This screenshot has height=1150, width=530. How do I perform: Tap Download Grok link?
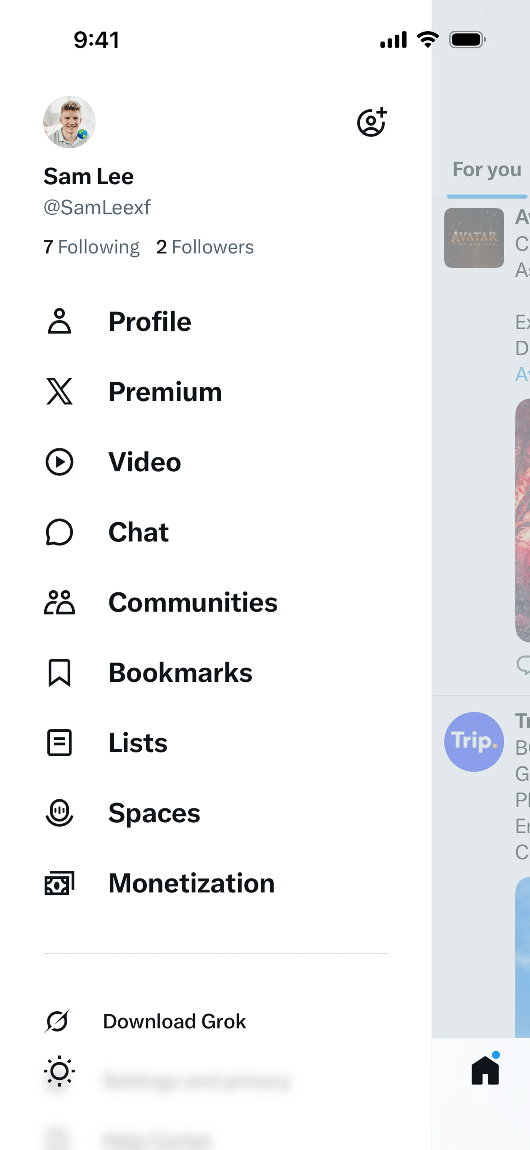174,1022
